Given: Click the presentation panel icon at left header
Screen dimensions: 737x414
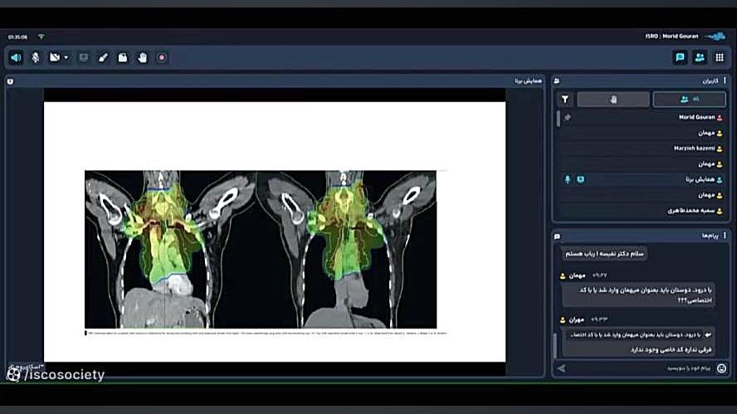Looking at the screenshot, I should (10, 82).
